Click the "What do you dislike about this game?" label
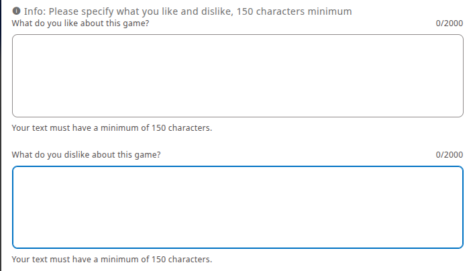Viewport: 473px width, 271px height. [x=87, y=155]
